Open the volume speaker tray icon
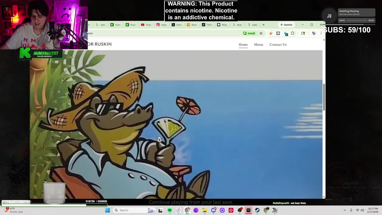382x215 pixels. 362,210
